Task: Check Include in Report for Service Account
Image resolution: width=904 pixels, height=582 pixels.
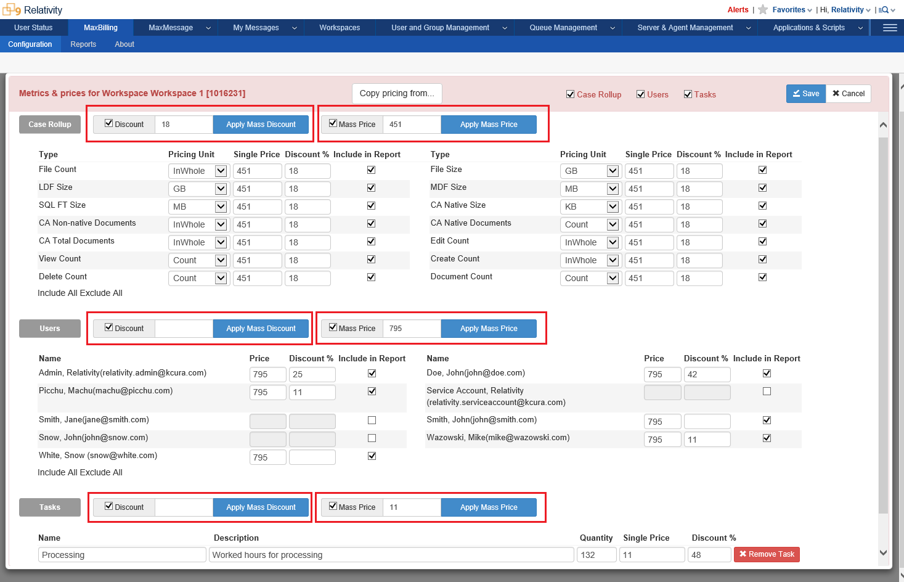Action: click(x=767, y=391)
